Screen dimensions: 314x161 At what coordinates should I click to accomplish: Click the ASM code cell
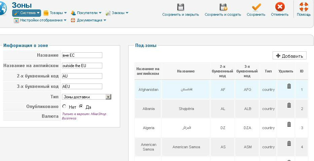pyautogui.click(x=247, y=147)
